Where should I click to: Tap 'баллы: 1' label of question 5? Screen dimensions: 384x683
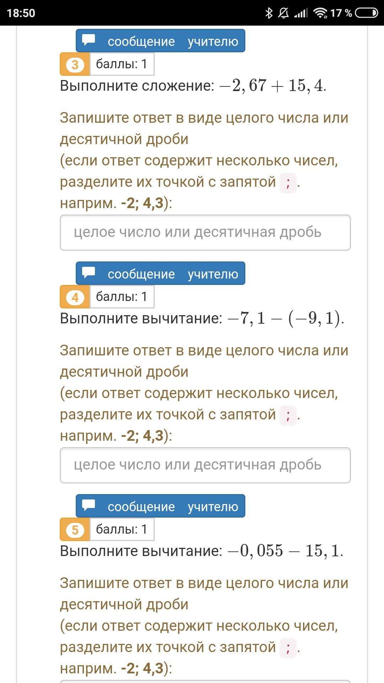[x=122, y=529]
